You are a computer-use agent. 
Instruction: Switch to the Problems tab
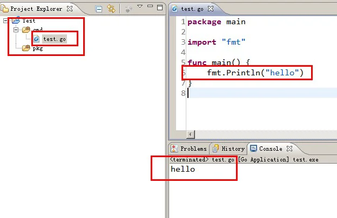click(x=188, y=149)
